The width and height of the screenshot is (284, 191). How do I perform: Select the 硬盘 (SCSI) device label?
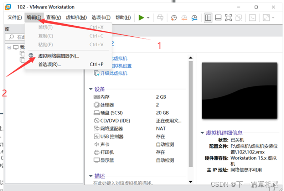click(112, 113)
